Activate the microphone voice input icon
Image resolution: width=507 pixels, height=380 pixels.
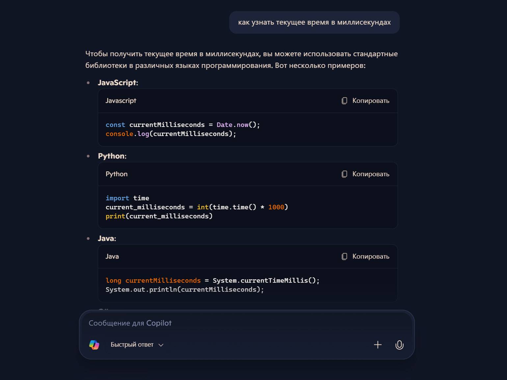click(x=399, y=344)
